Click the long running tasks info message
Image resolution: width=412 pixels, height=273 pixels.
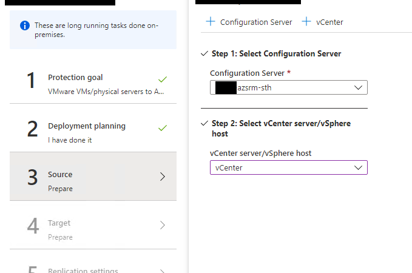coord(96,30)
